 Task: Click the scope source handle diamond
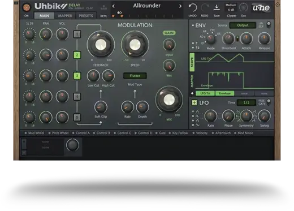192,93
